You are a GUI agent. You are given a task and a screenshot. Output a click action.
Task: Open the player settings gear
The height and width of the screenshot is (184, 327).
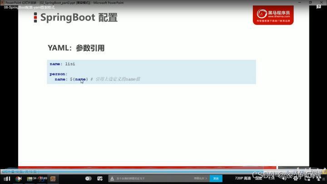point(296,179)
